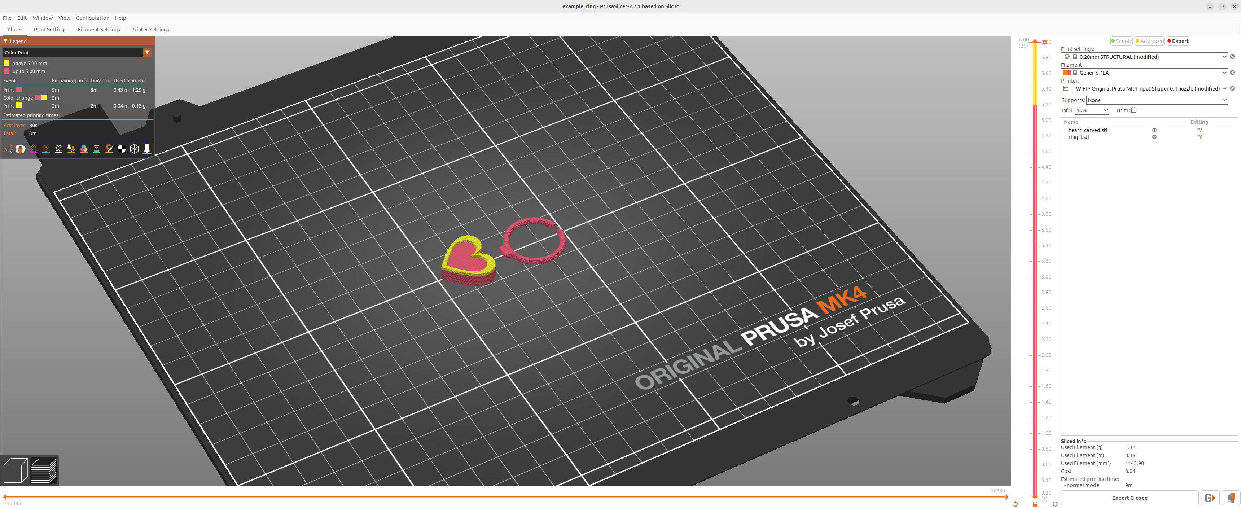
Task: Click the Export G-code button
Action: point(1130,498)
